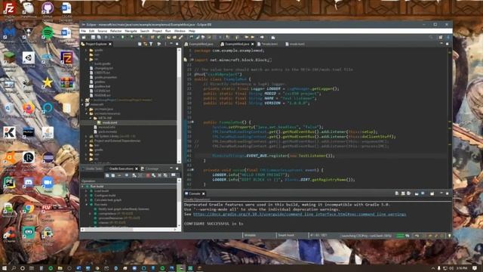The image size is (483, 272).
Task: Maximize the Console panel
Action: (447, 193)
